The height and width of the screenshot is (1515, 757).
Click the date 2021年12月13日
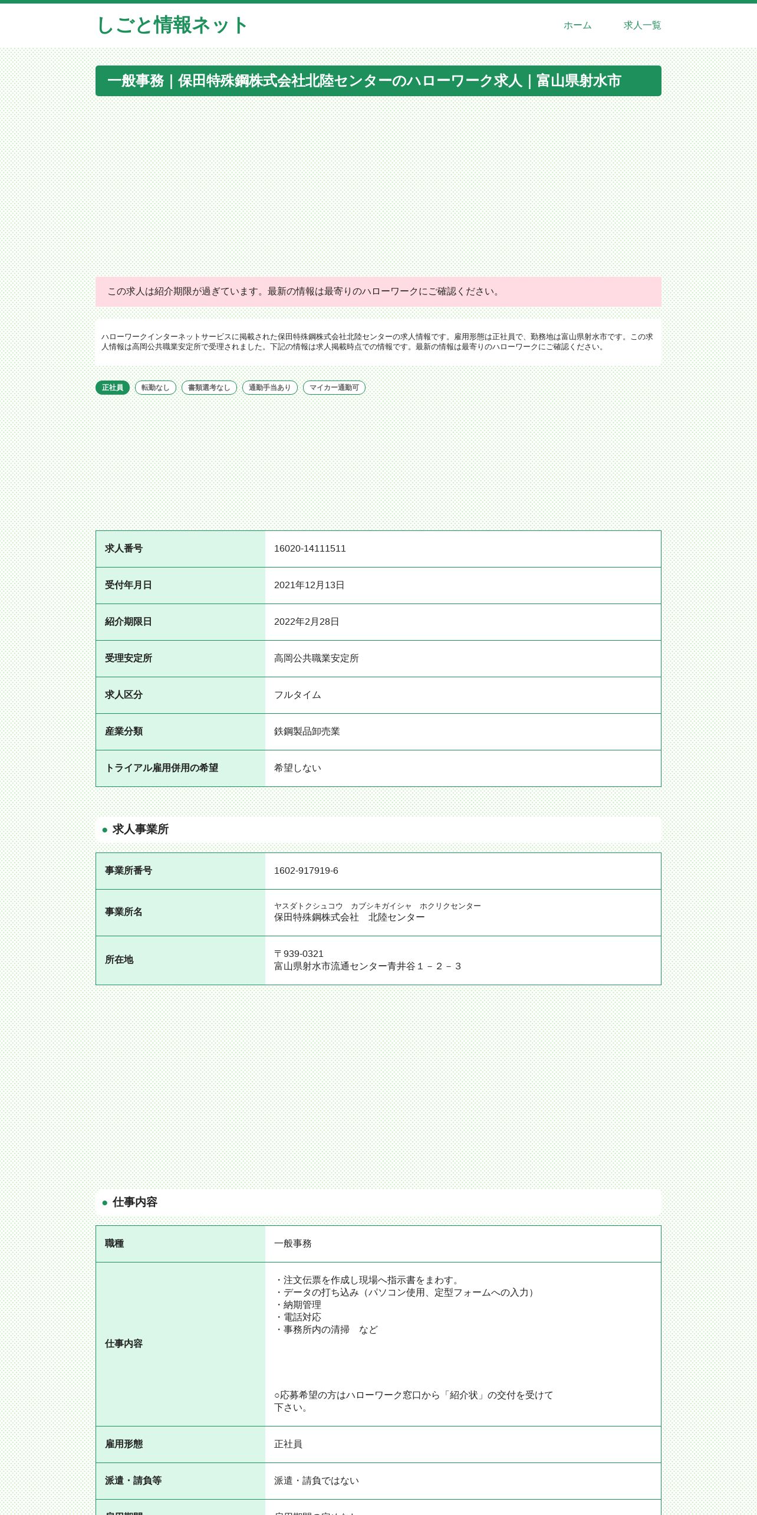(x=310, y=585)
